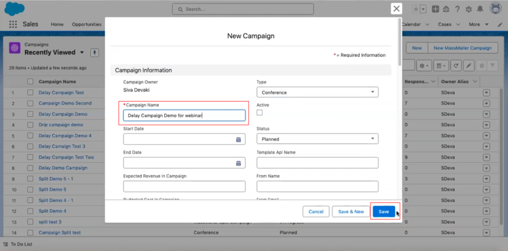Refresh the campaigns list
Viewport: 508px width, 251px height.
tap(456, 66)
